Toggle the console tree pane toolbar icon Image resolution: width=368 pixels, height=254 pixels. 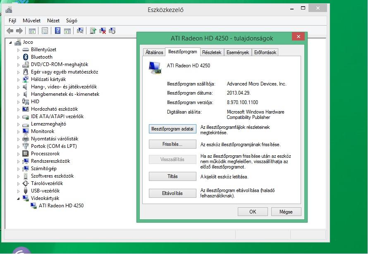(32, 31)
